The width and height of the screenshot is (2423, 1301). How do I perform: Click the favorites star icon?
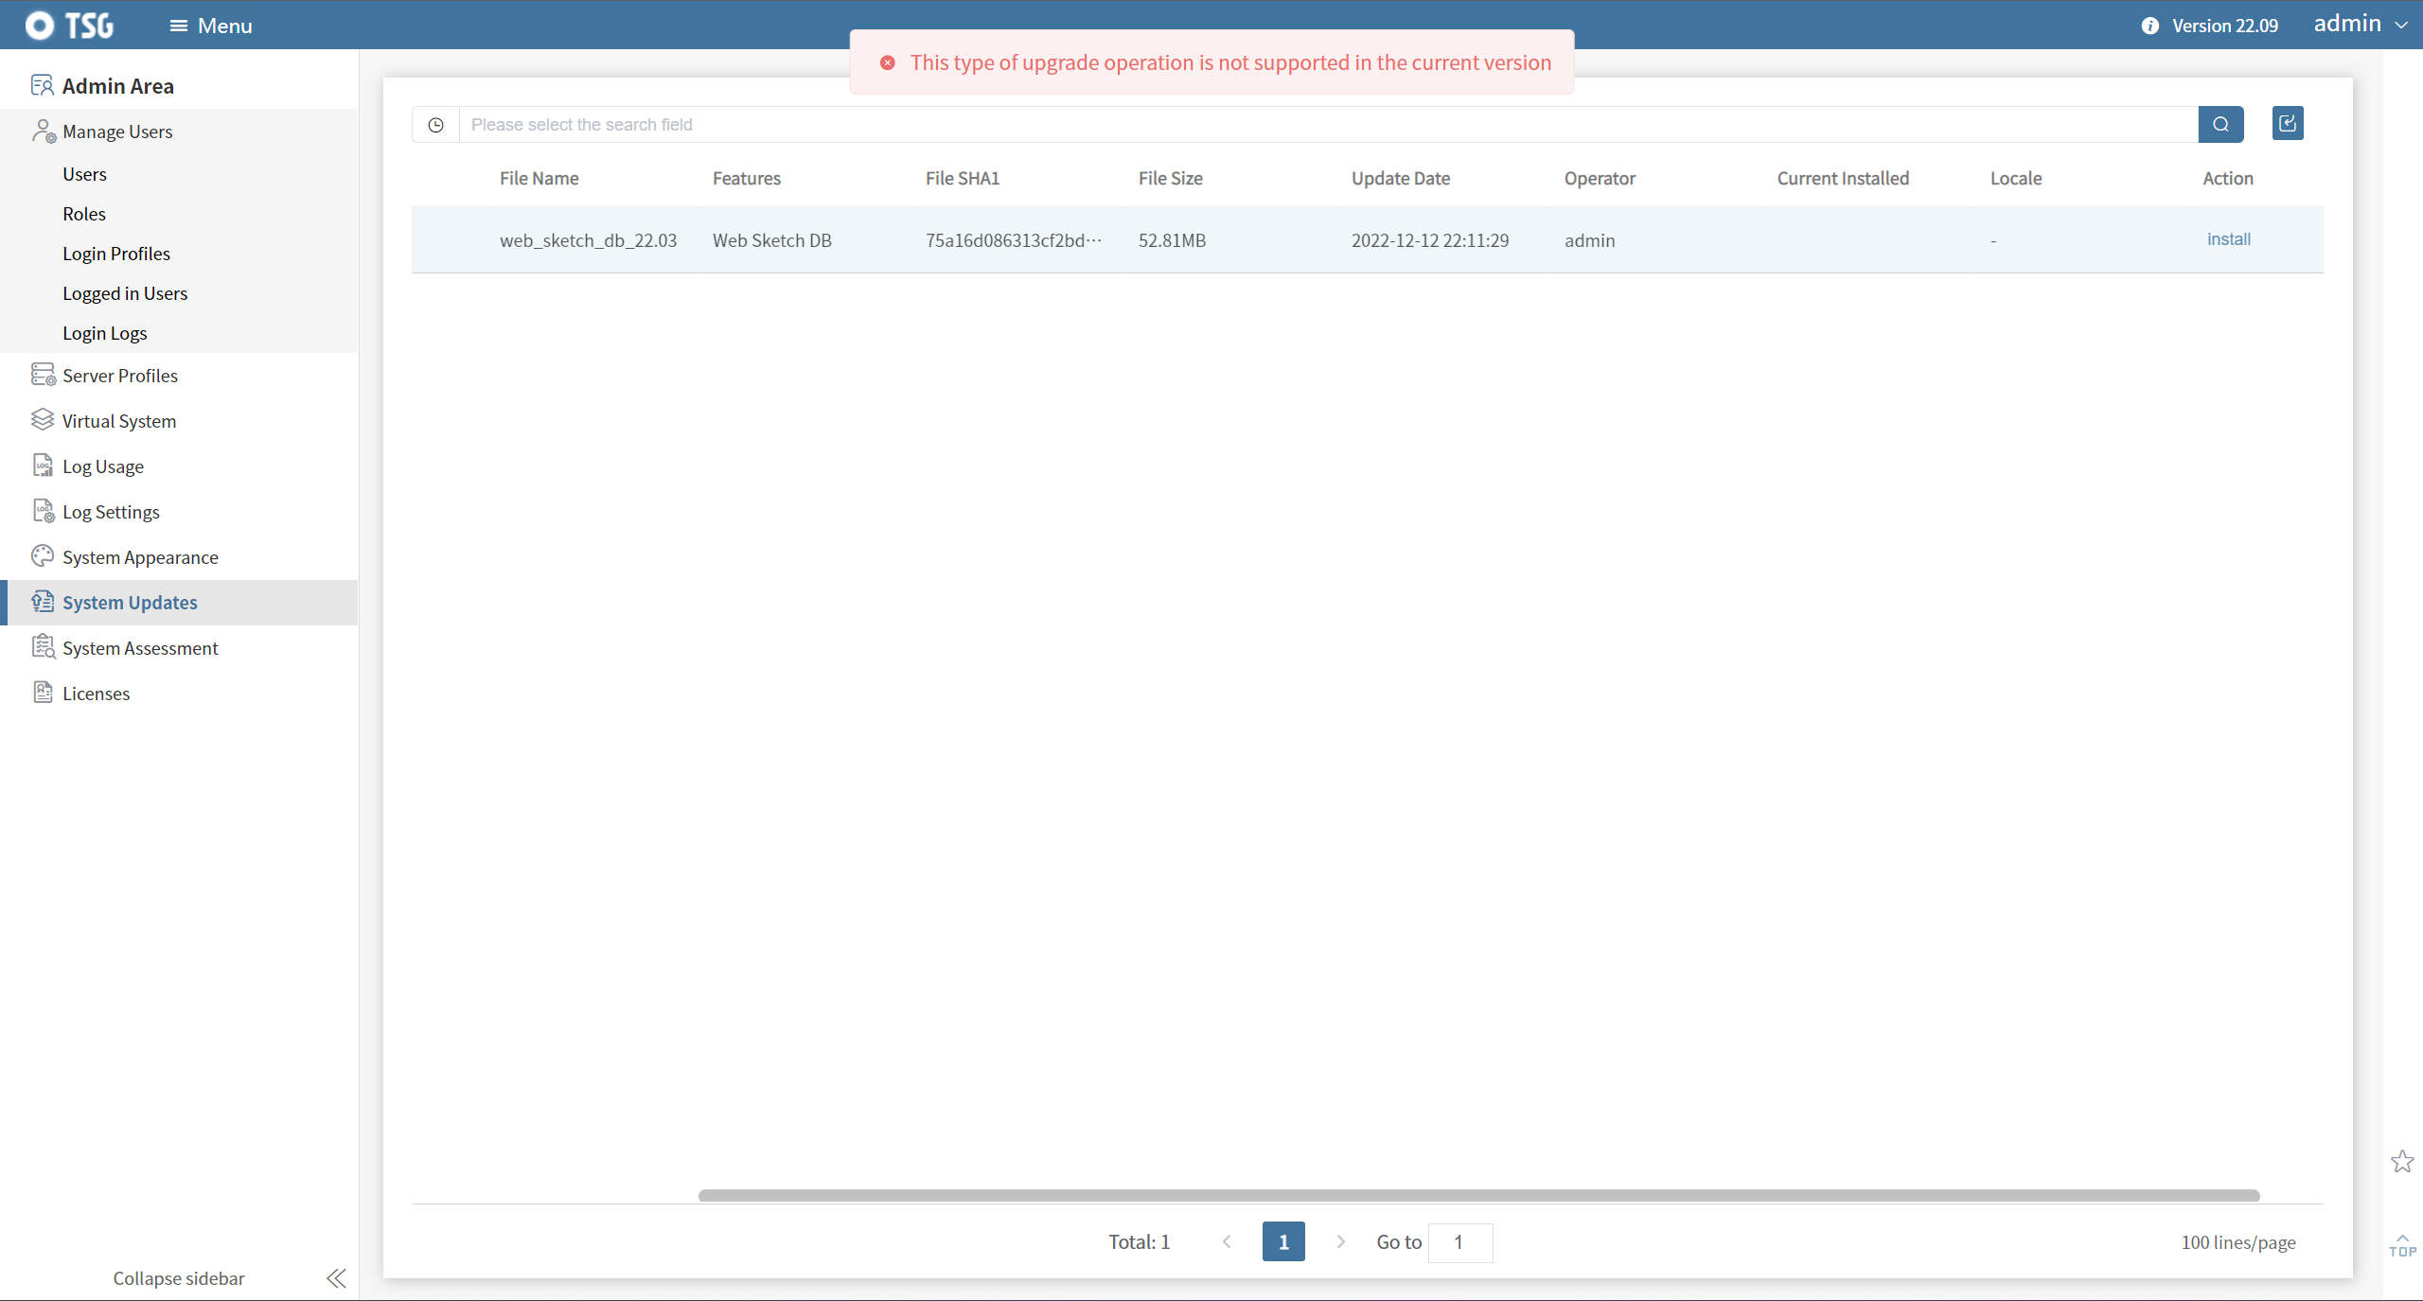click(2401, 1161)
